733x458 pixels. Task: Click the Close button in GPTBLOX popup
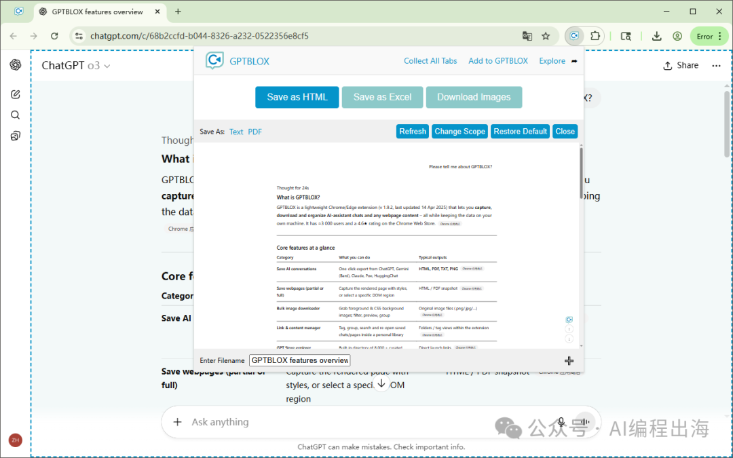point(565,132)
